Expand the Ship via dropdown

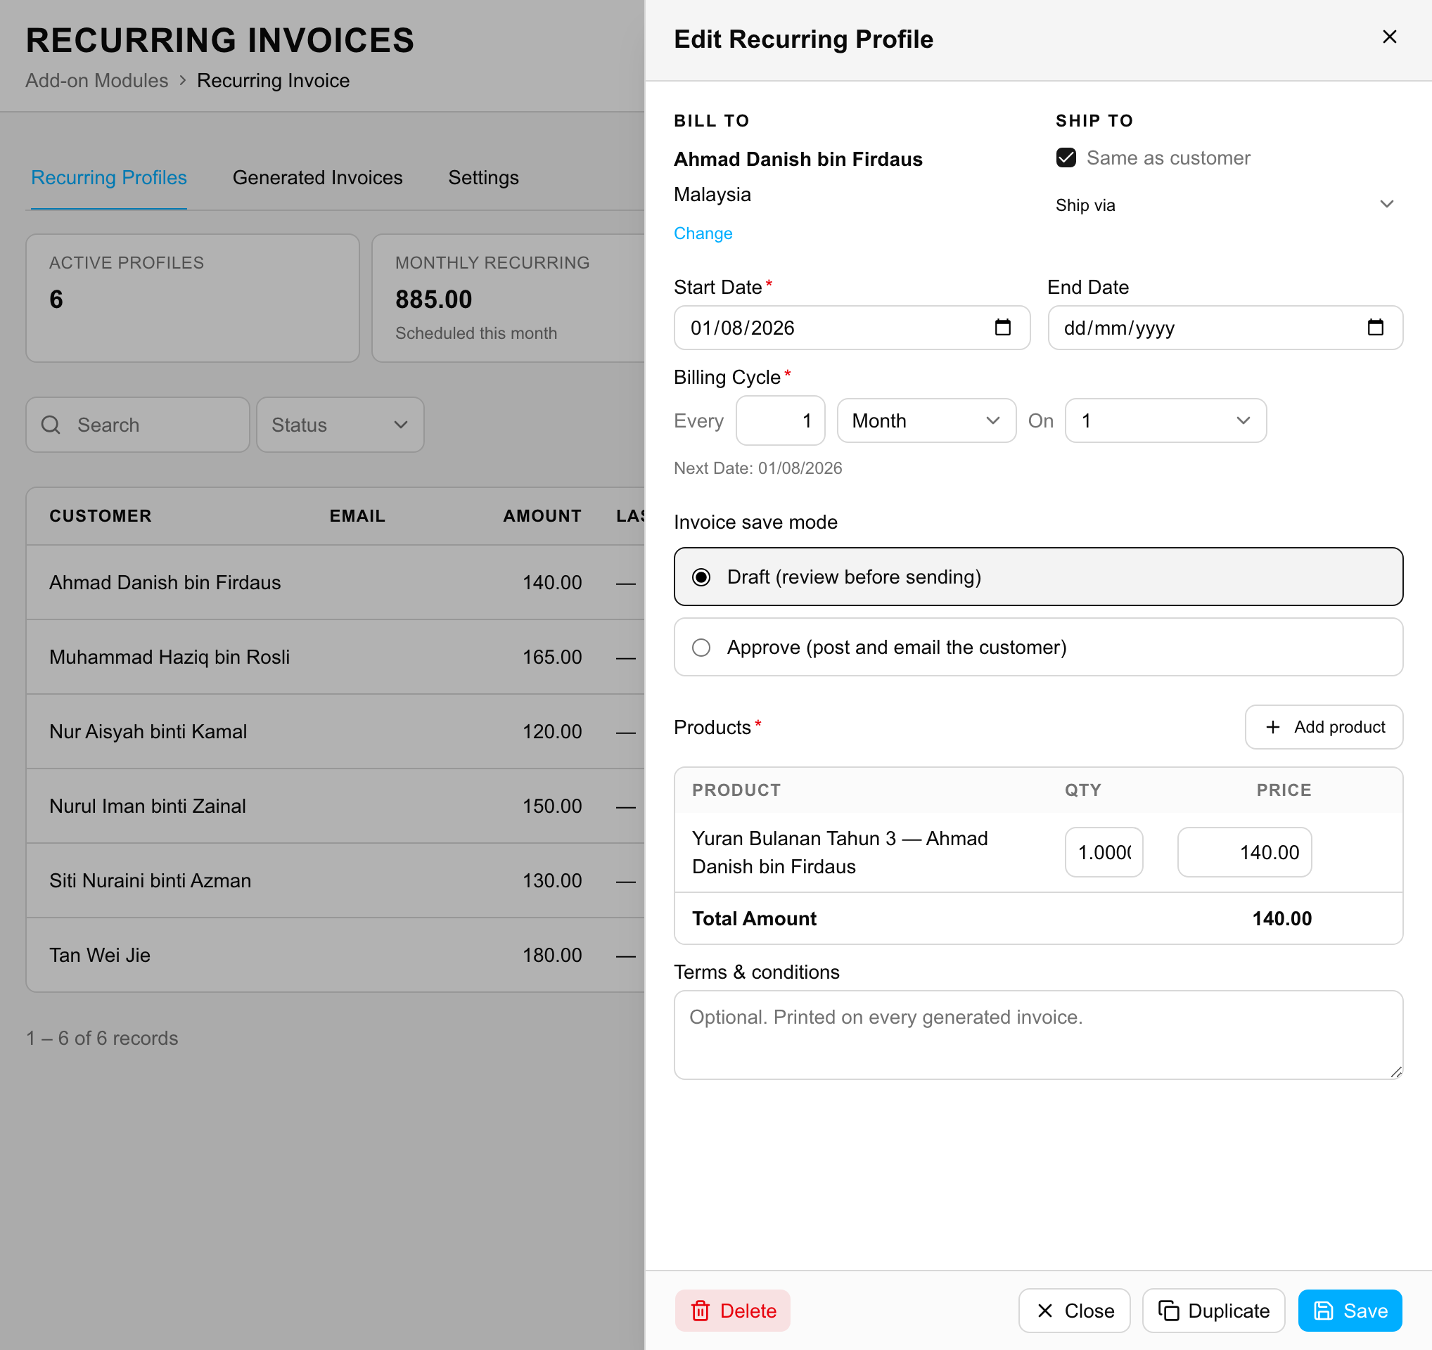[x=1225, y=205]
